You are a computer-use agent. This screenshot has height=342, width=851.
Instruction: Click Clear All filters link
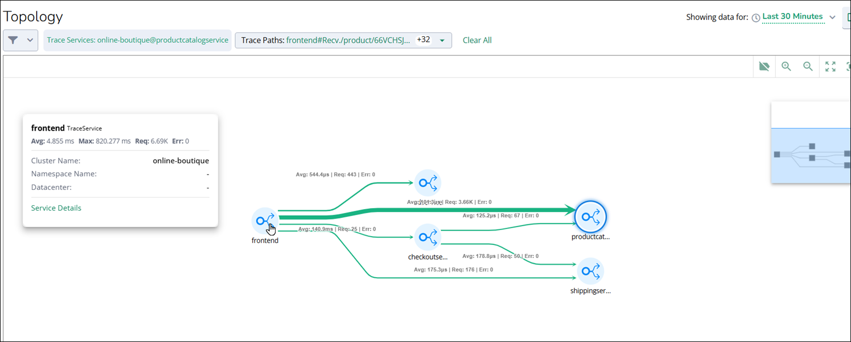click(477, 40)
